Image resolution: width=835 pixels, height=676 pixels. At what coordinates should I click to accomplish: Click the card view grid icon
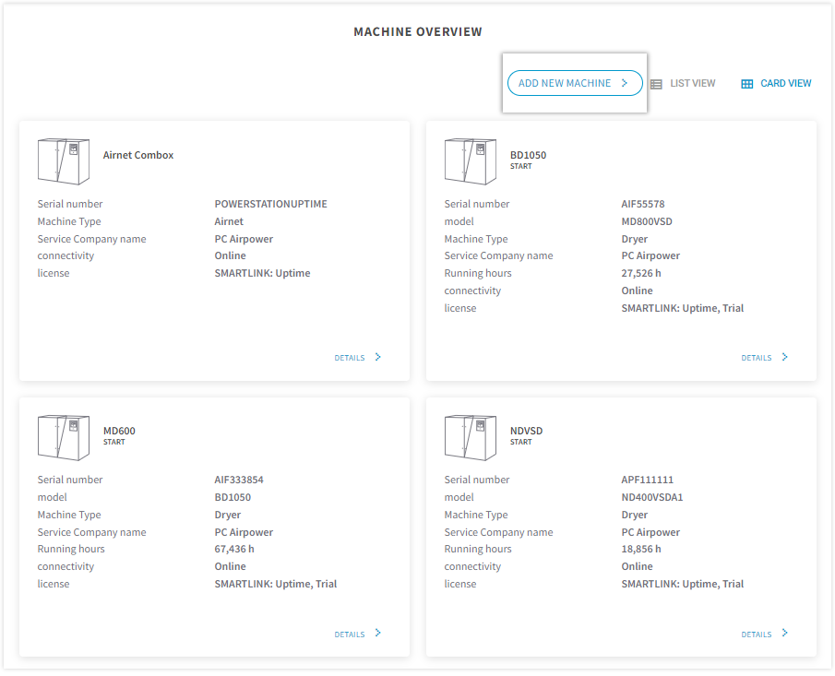(746, 83)
